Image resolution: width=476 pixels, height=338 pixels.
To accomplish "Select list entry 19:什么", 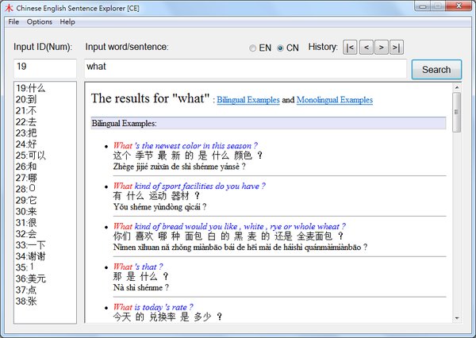I will [x=30, y=89].
